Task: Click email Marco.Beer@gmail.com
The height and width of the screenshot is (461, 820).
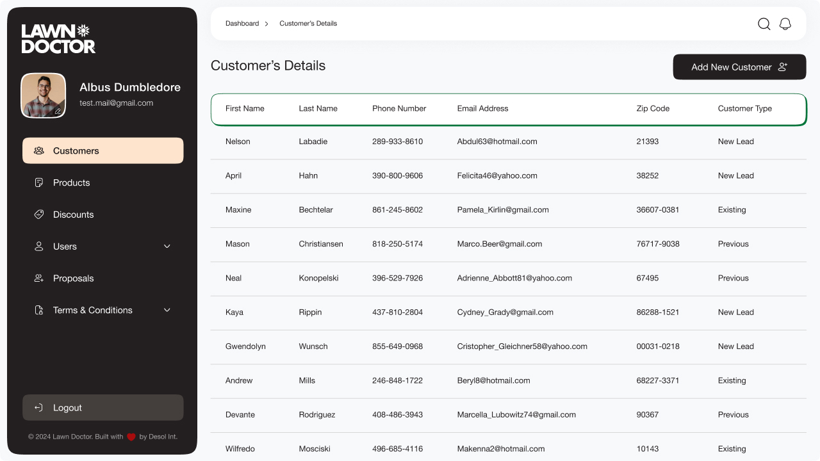Action: click(x=500, y=244)
